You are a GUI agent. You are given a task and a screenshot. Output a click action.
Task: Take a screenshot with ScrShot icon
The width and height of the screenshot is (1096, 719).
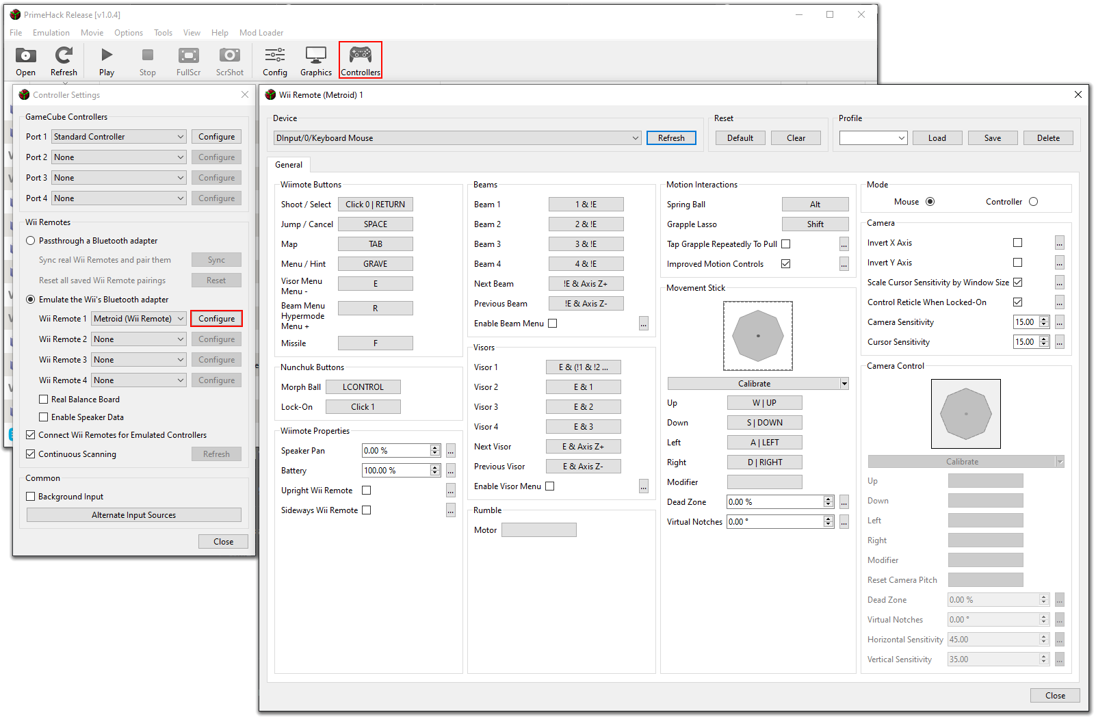[230, 61]
